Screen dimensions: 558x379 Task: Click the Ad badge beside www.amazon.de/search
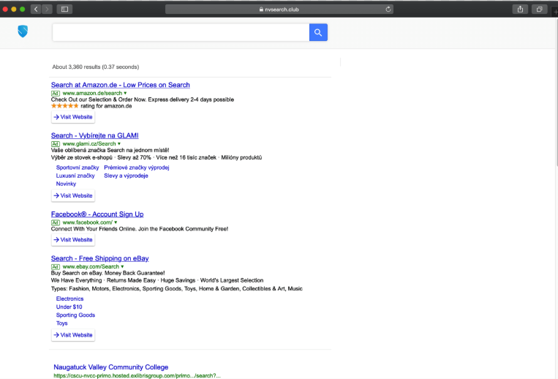(x=56, y=93)
